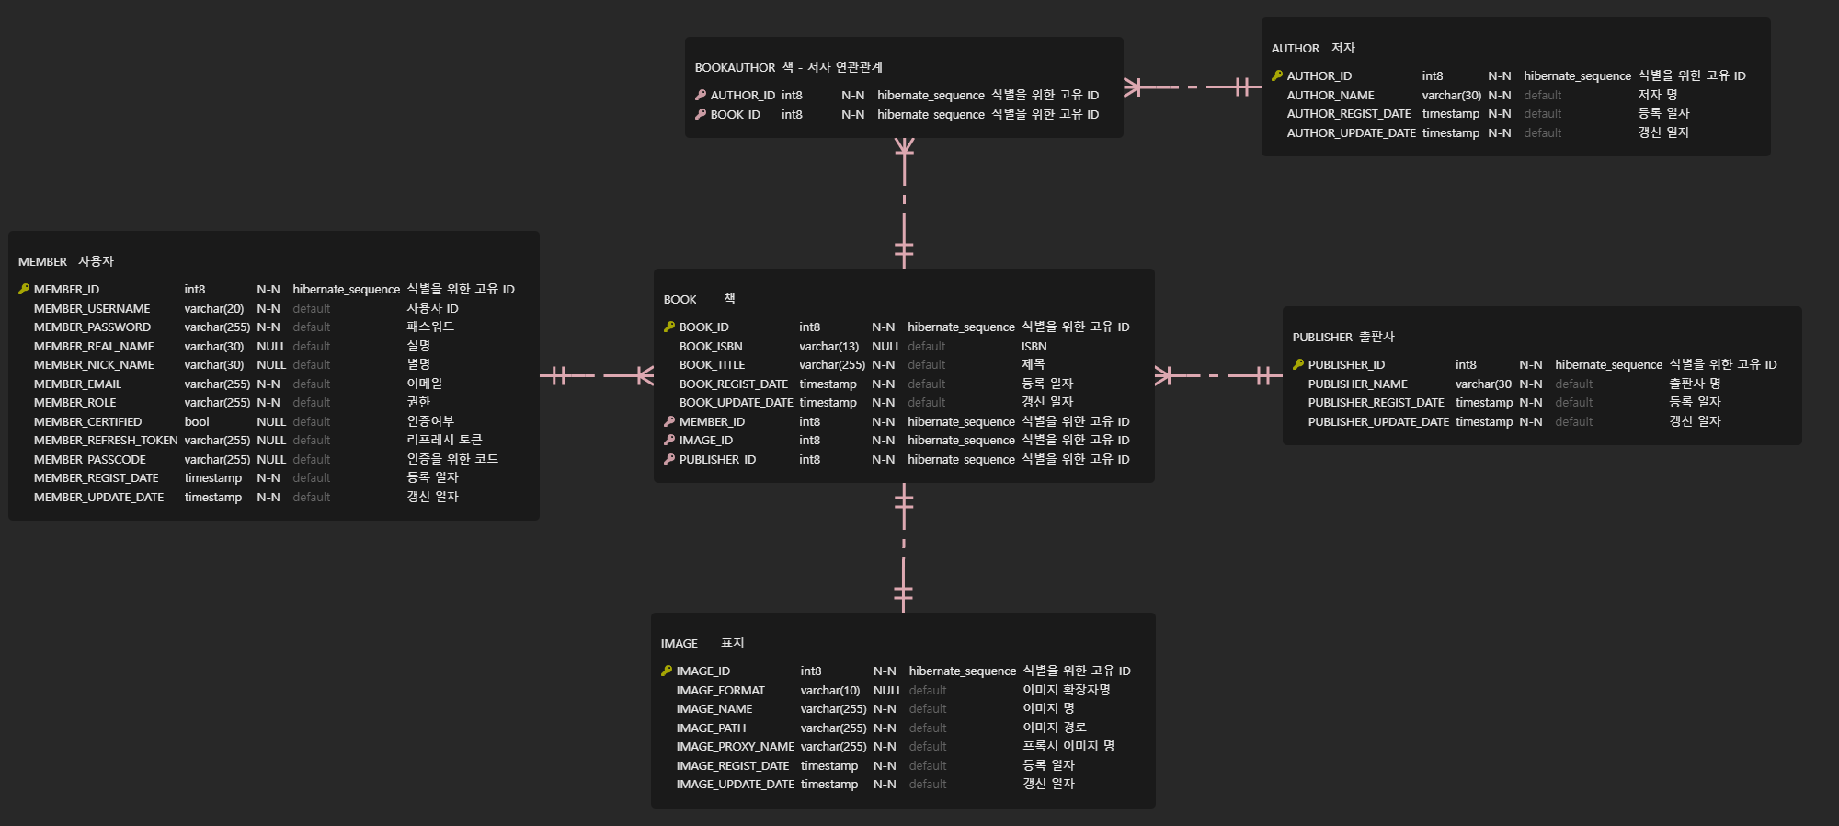Click the MEMBER_REAL_NAME column name
Screen dimensions: 1839x826
(x=94, y=346)
